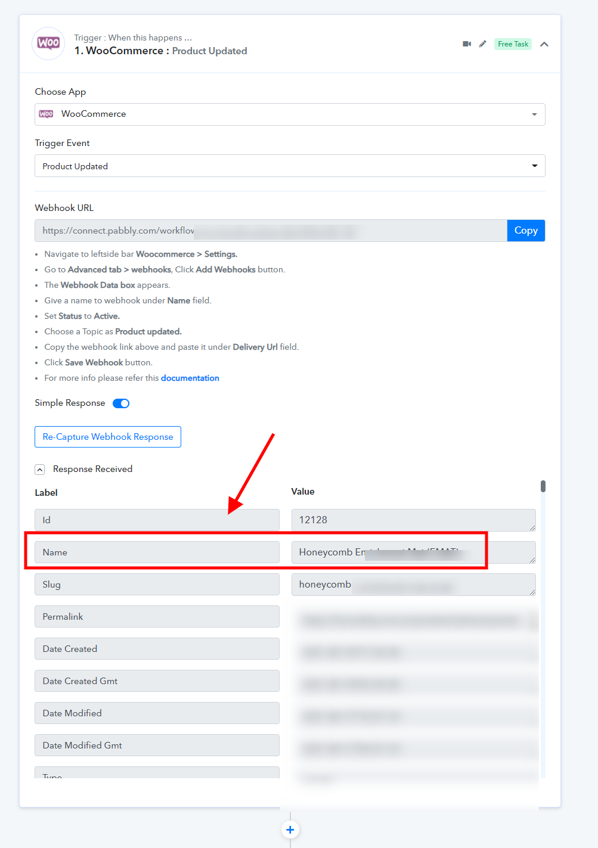Screen dimensions: 598x848
Task: Open the documentation link
Action: tap(190, 378)
